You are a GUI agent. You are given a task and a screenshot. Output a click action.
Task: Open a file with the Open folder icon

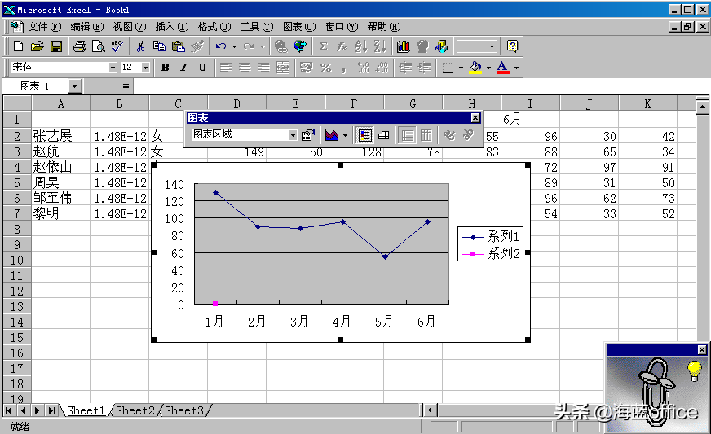pyautogui.click(x=38, y=46)
